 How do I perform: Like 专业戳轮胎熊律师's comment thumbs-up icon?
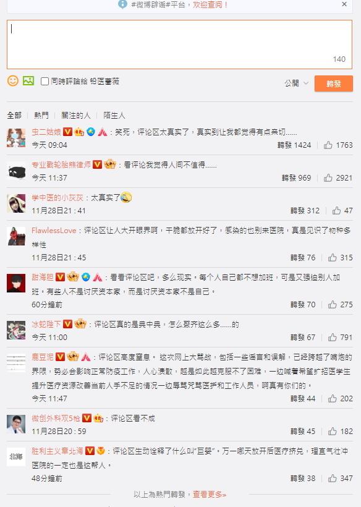pyautogui.click(x=328, y=177)
